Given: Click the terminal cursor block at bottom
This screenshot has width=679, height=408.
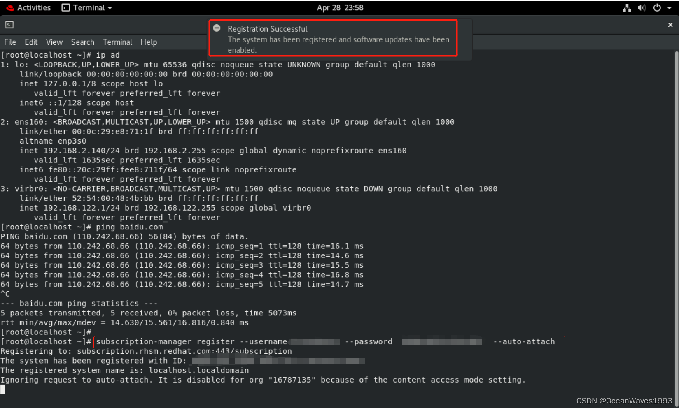Looking at the screenshot, I should [3, 389].
